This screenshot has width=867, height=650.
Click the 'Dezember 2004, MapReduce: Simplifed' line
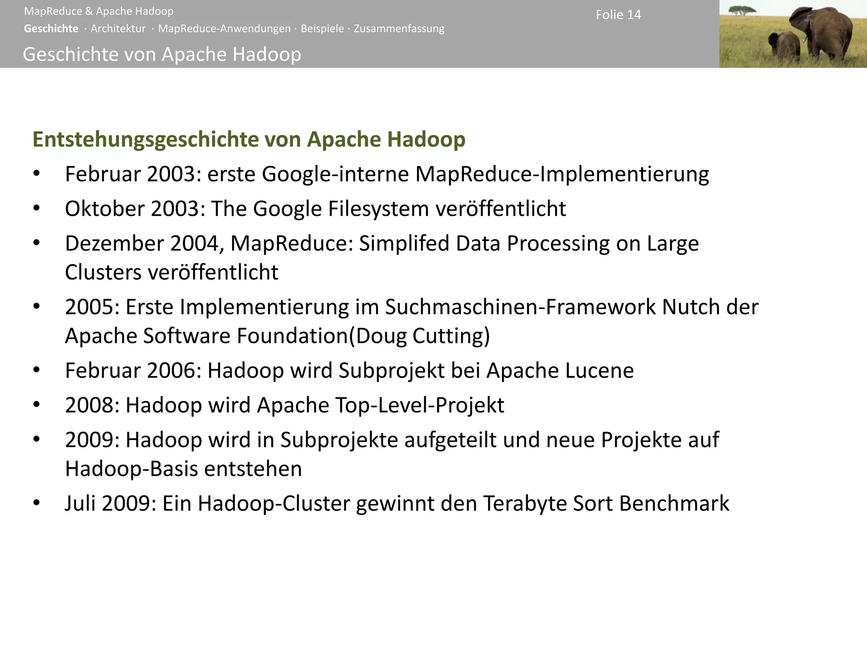tap(382, 244)
